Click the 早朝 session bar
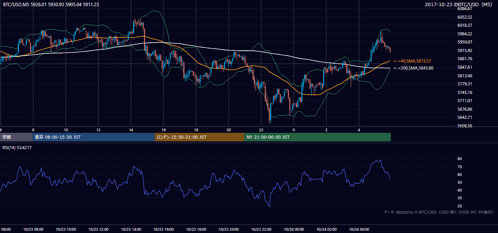498x233 pixels. click(x=16, y=137)
